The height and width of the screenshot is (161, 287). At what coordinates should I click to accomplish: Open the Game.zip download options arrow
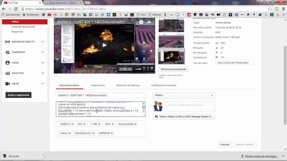[42, 155]
